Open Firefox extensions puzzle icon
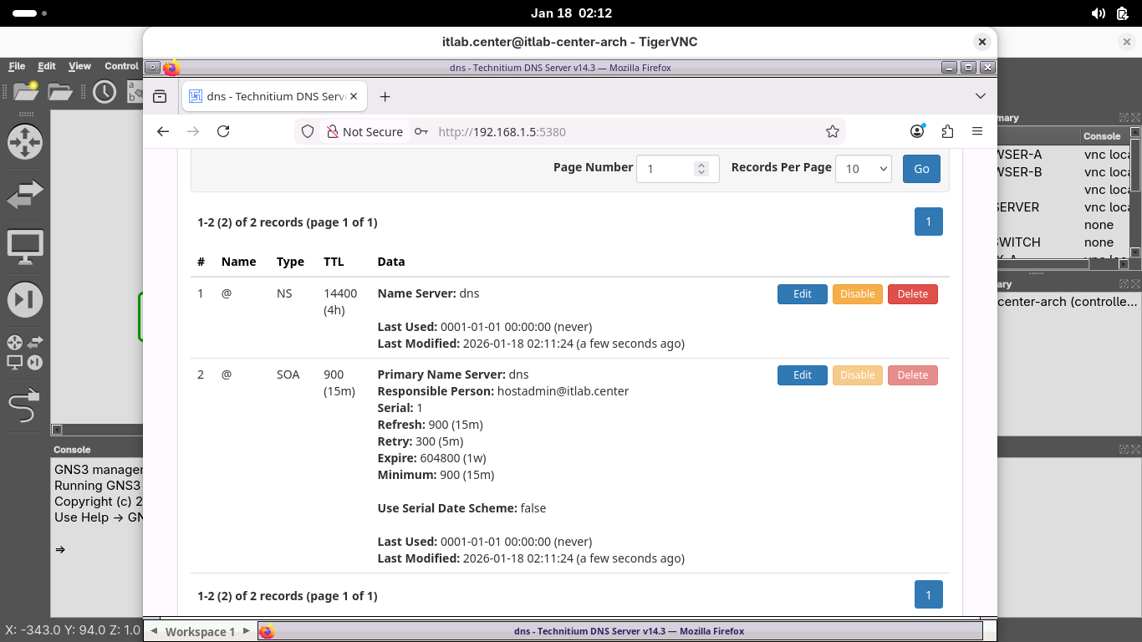This screenshot has width=1142, height=642. pos(947,131)
